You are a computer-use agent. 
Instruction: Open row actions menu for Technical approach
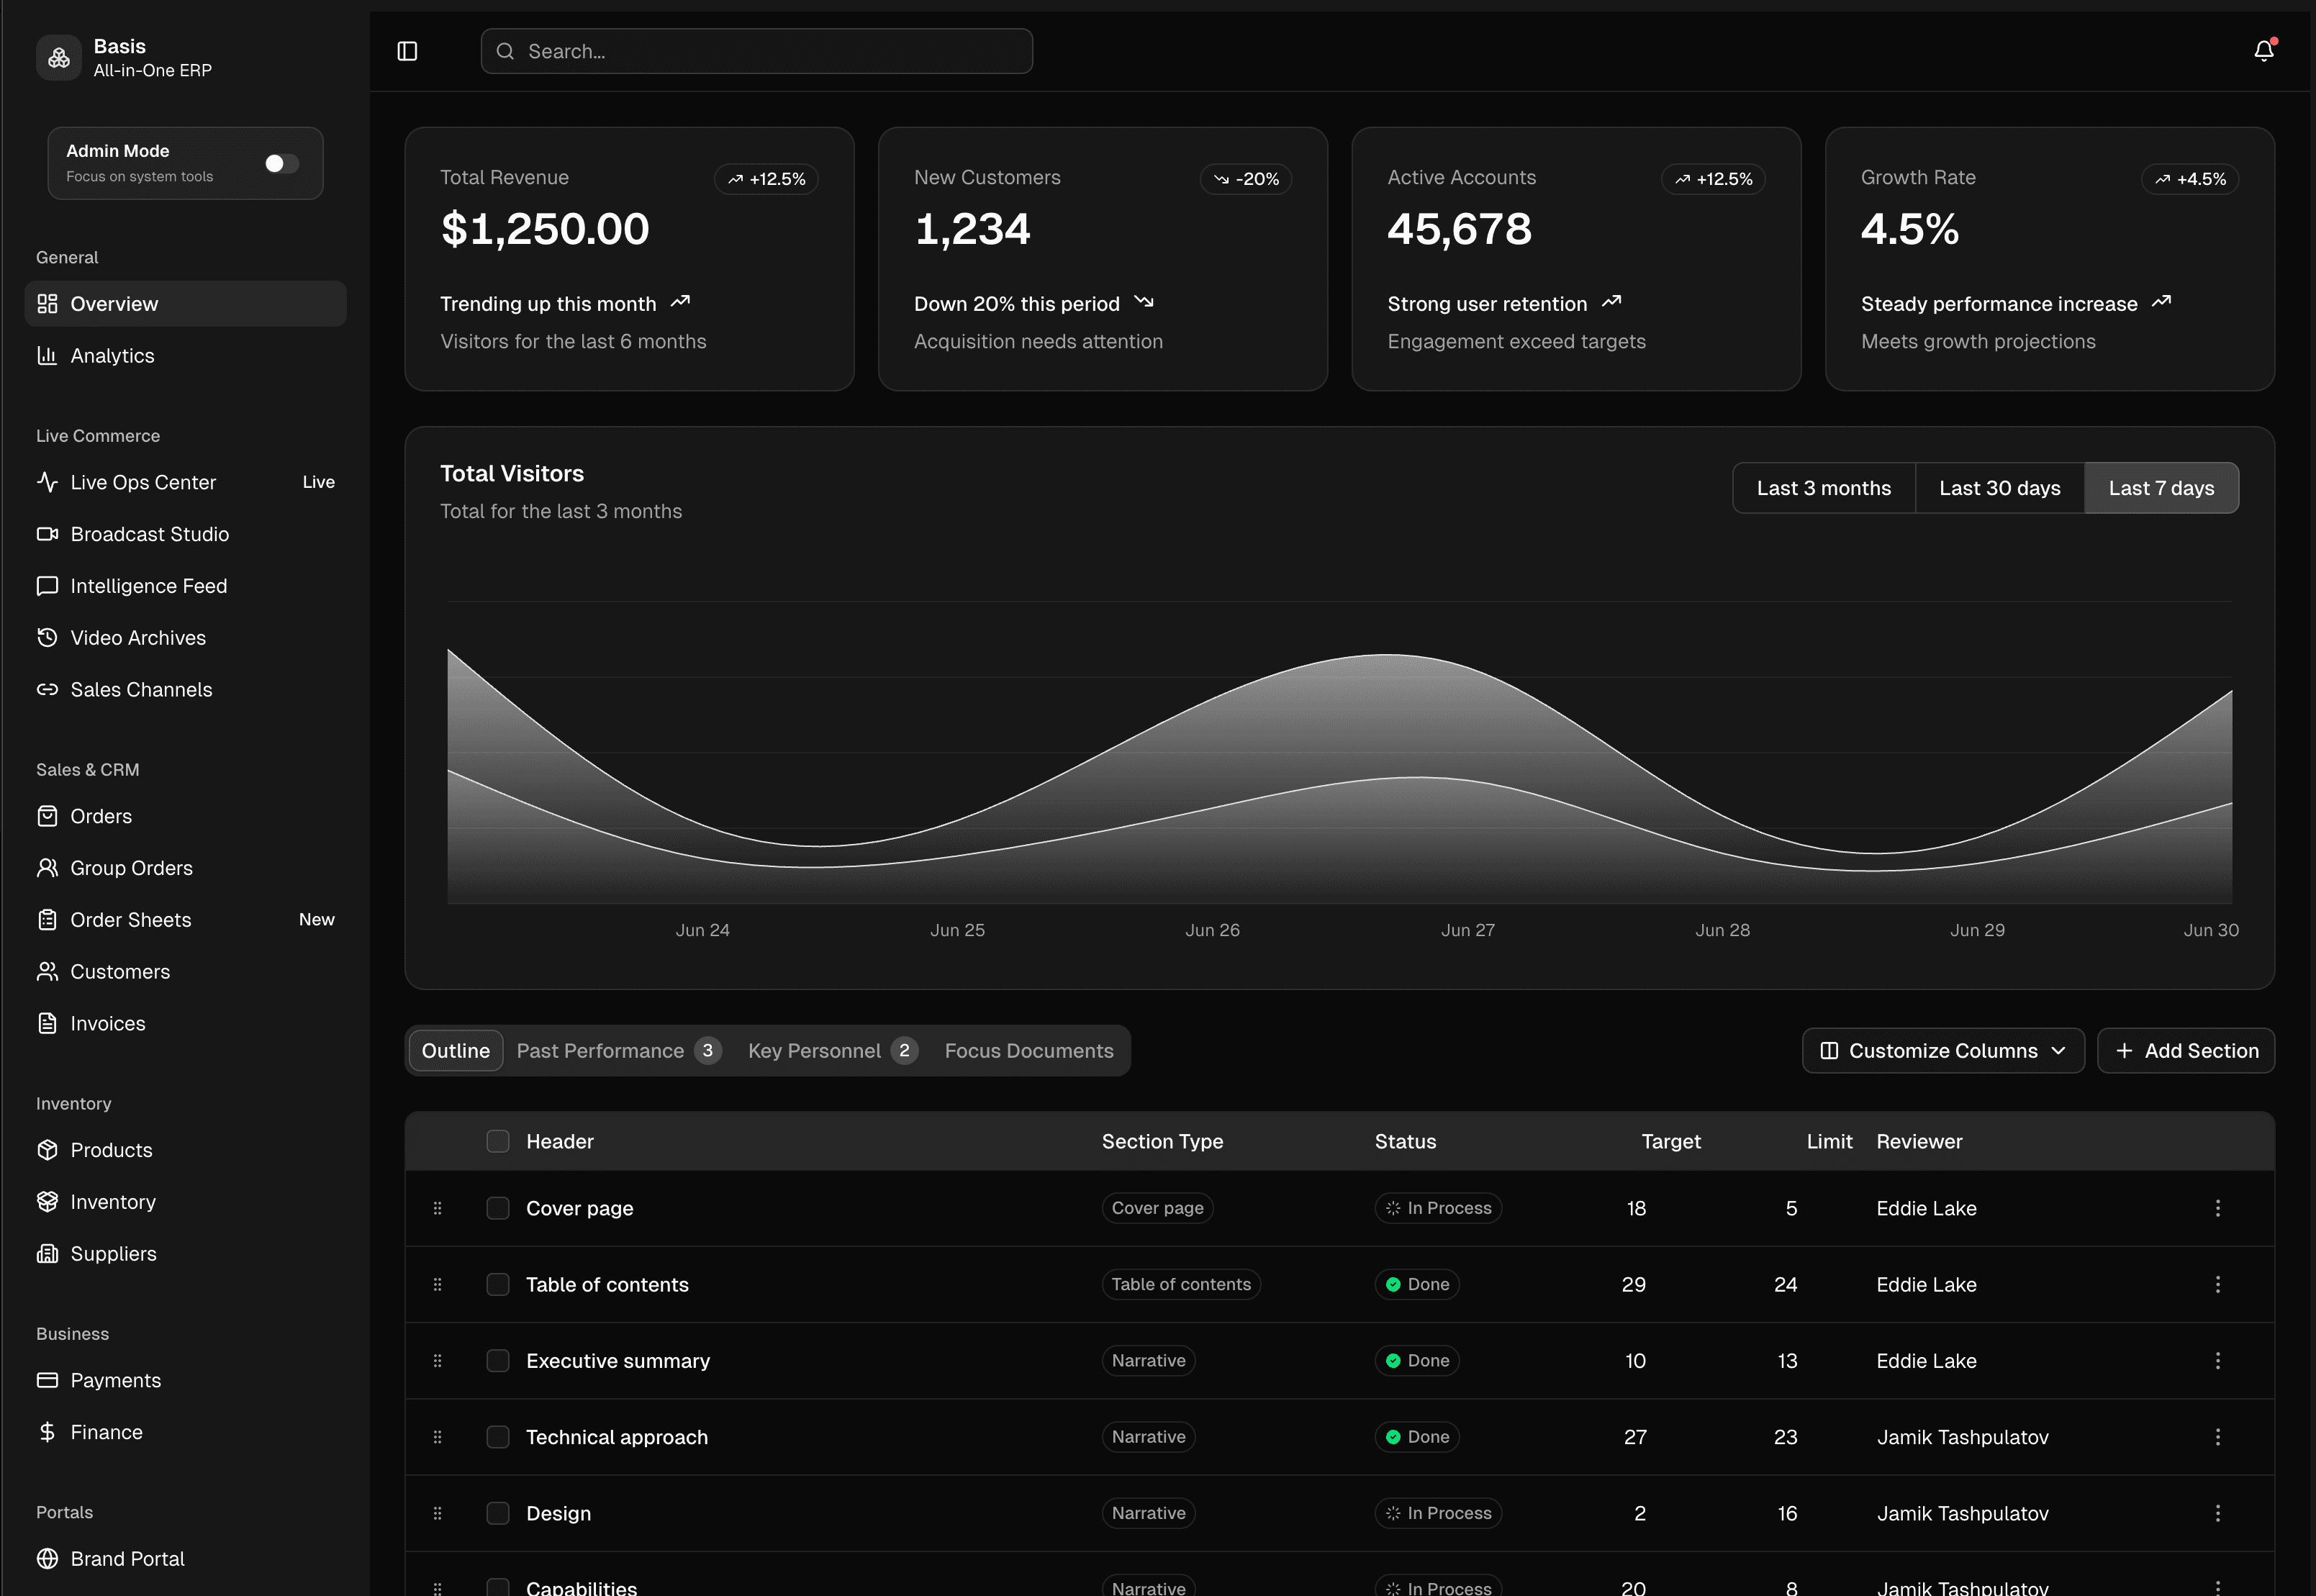pos(2217,1437)
